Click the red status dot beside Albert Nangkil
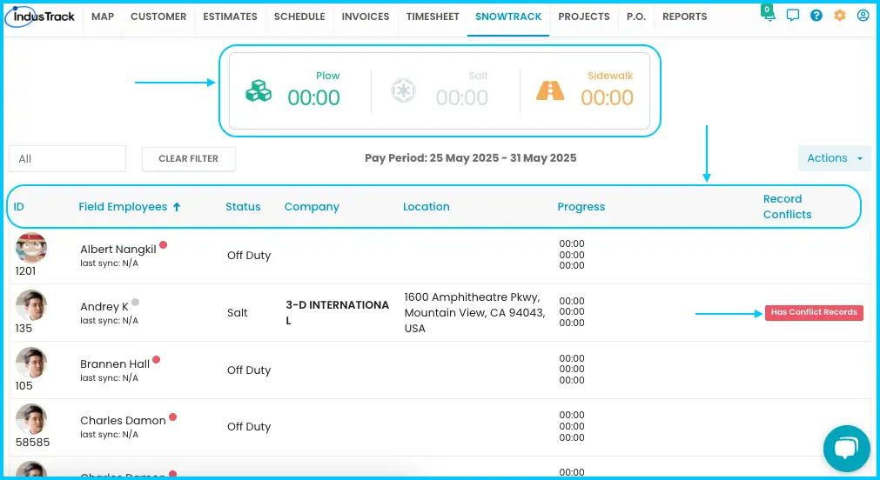 click(164, 244)
